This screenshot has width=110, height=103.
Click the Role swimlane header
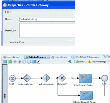click(x=5, y=83)
